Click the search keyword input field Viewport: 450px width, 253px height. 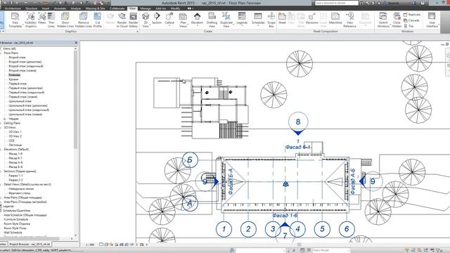[x=336, y=3]
